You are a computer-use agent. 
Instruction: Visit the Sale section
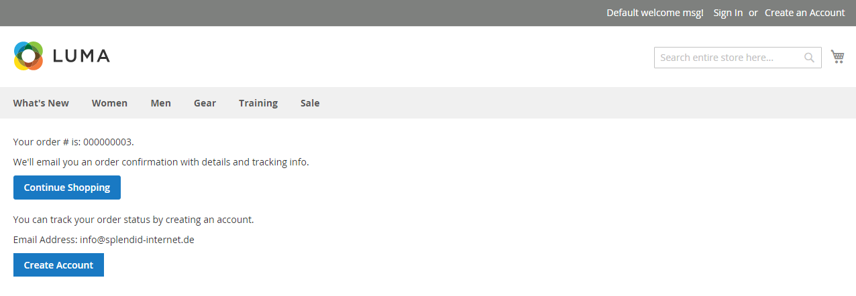(x=310, y=103)
